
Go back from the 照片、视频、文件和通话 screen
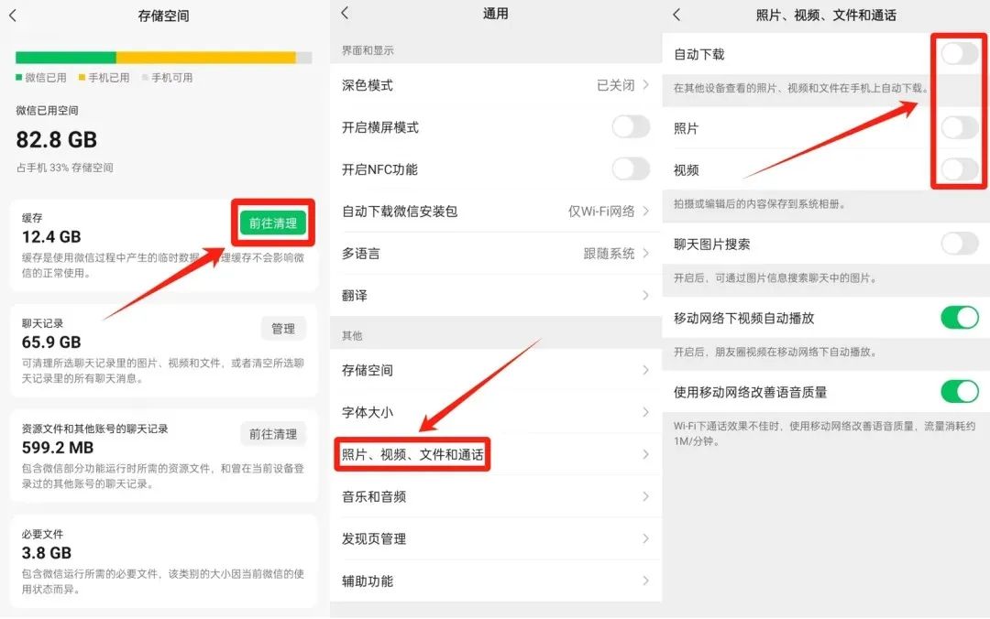pyautogui.click(x=676, y=15)
